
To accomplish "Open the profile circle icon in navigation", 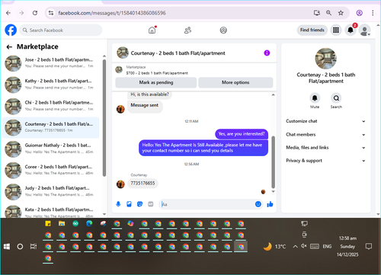I will [x=223, y=30].
